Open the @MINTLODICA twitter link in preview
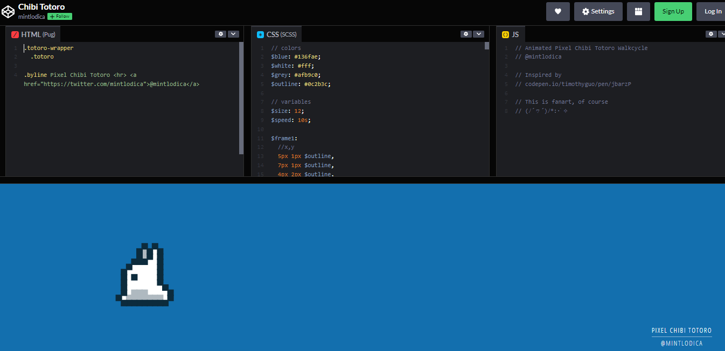The image size is (725, 351). tap(681, 343)
